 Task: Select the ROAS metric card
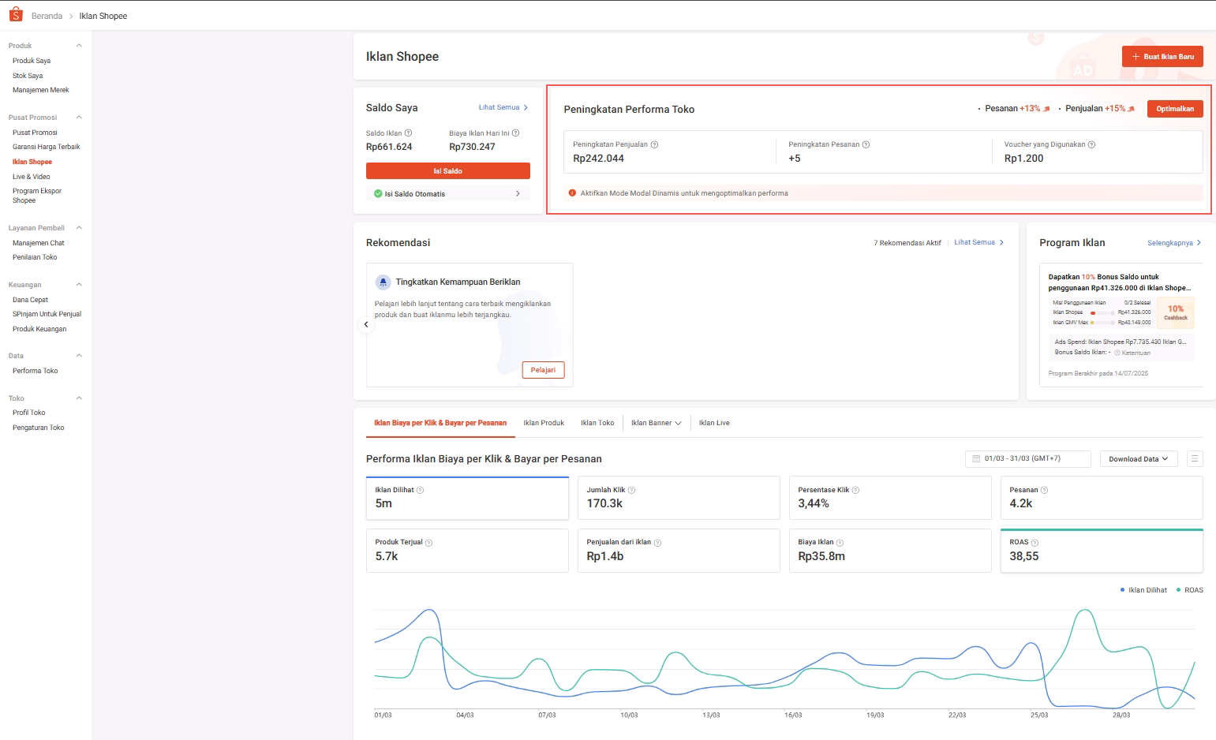[x=1102, y=551]
